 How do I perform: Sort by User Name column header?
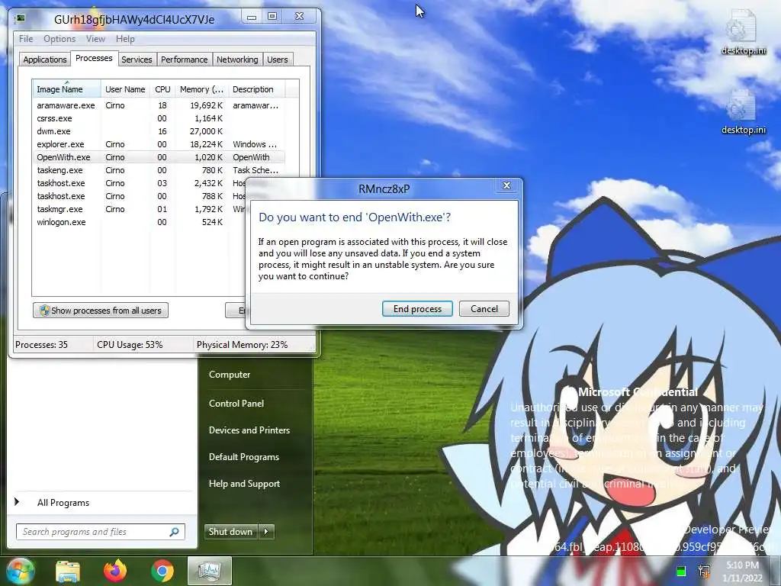(x=126, y=89)
